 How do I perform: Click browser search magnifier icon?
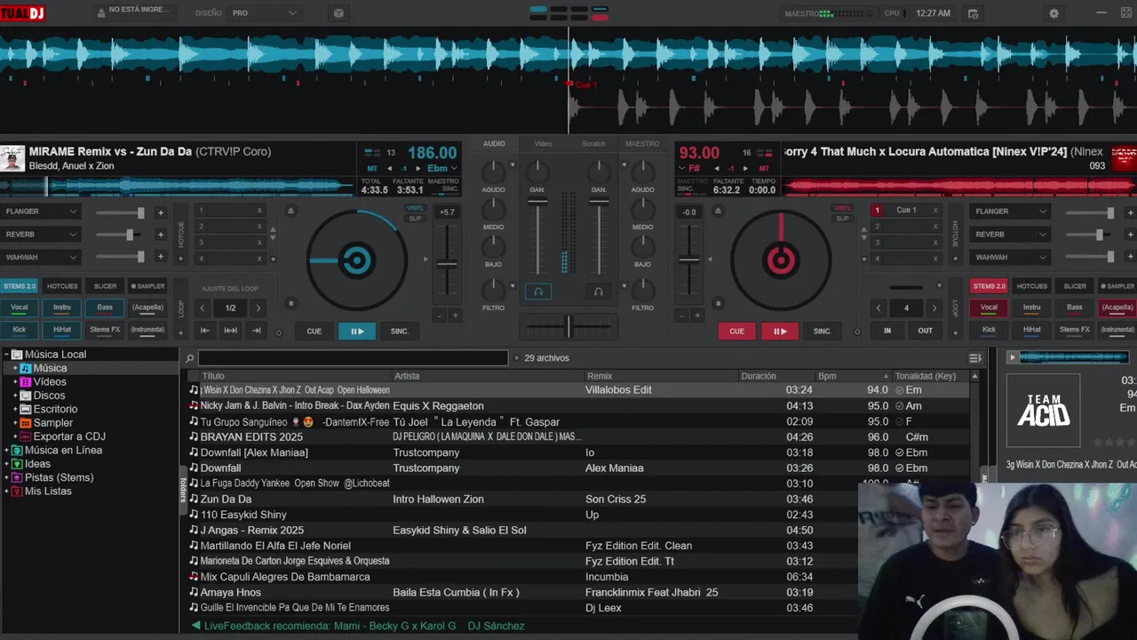pyautogui.click(x=189, y=358)
